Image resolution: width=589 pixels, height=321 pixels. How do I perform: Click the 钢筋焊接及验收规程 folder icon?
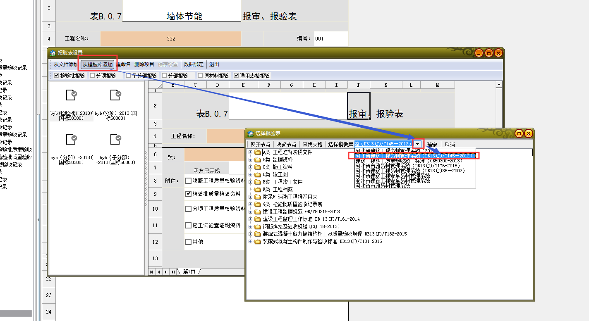pyautogui.click(x=258, y=227)
